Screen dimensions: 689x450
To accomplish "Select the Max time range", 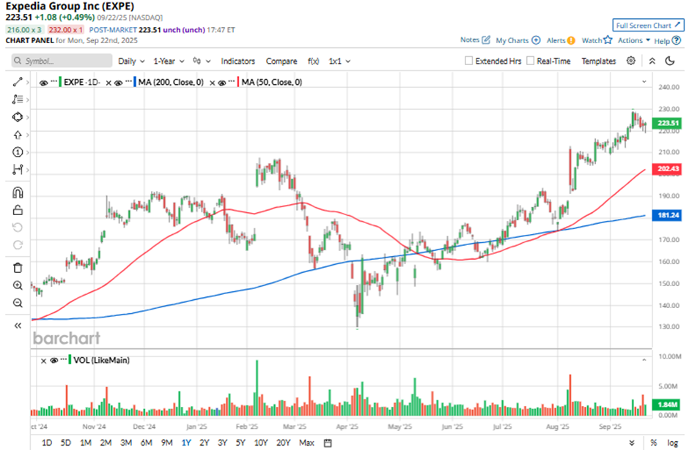I will [306, 443].
